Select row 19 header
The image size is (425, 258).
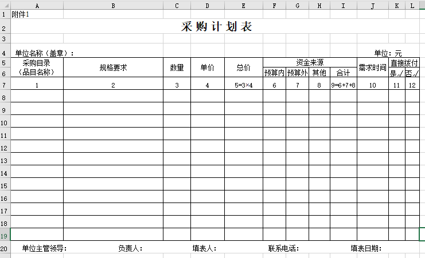[x=5, y=235]
